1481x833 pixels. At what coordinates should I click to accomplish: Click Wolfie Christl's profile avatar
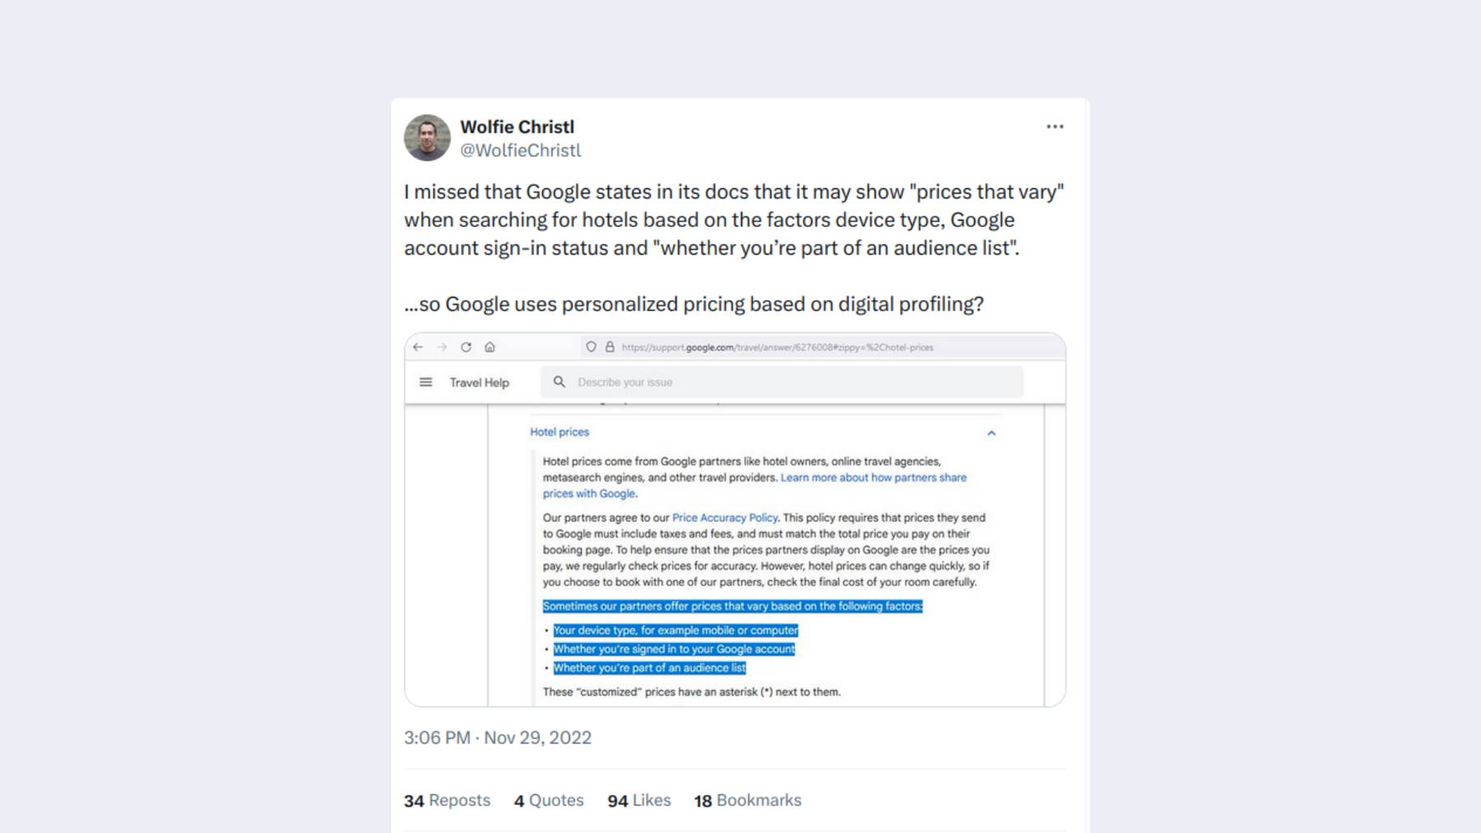[x=427, y=137]
